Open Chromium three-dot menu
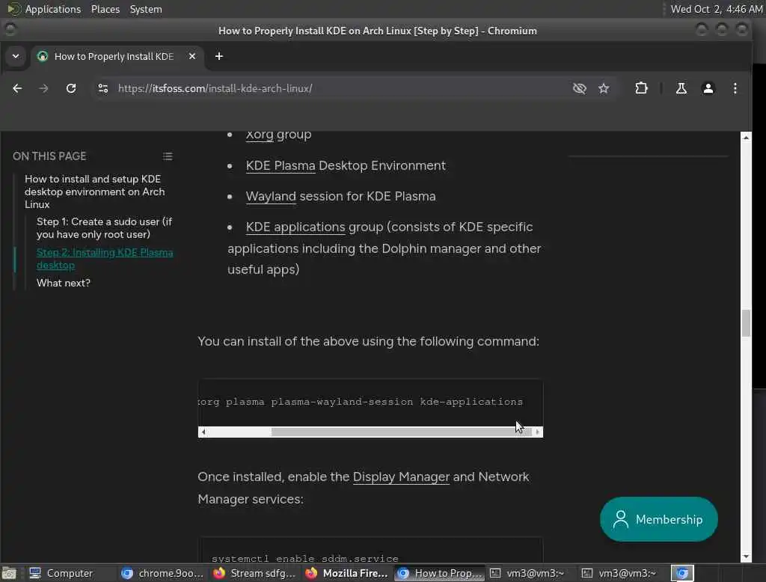 [x=735, y=88]
